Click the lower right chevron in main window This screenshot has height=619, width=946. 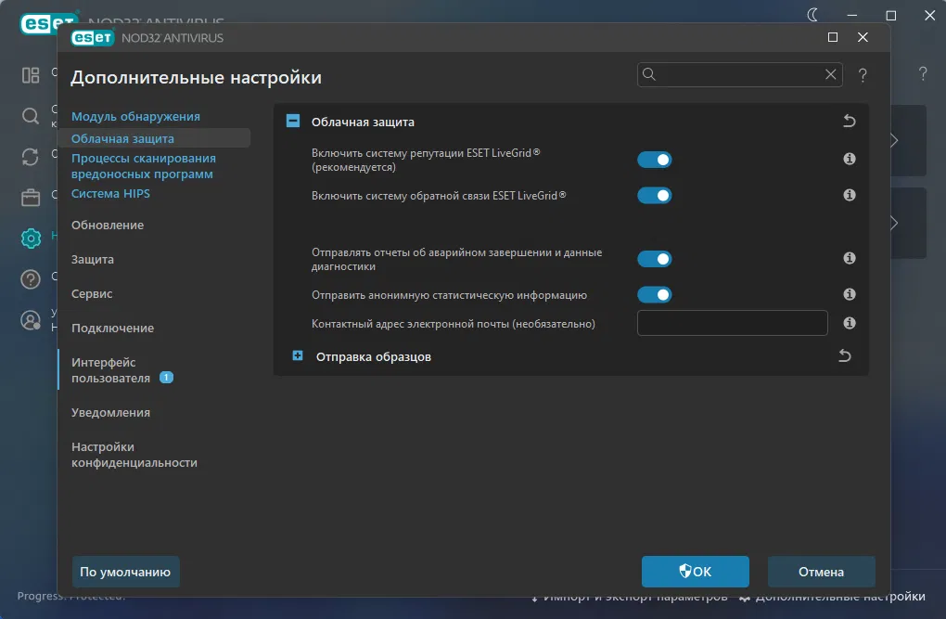[x=895, y=224]
